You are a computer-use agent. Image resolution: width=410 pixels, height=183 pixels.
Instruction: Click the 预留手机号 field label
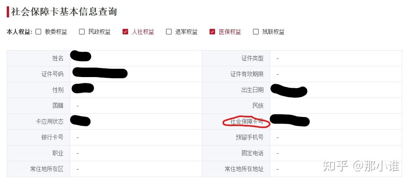(x=249, y=138)
